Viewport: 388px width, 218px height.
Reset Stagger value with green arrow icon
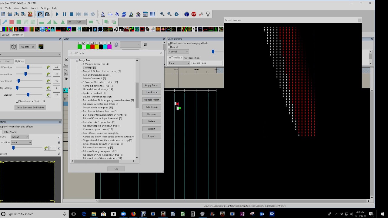[48, 95]
